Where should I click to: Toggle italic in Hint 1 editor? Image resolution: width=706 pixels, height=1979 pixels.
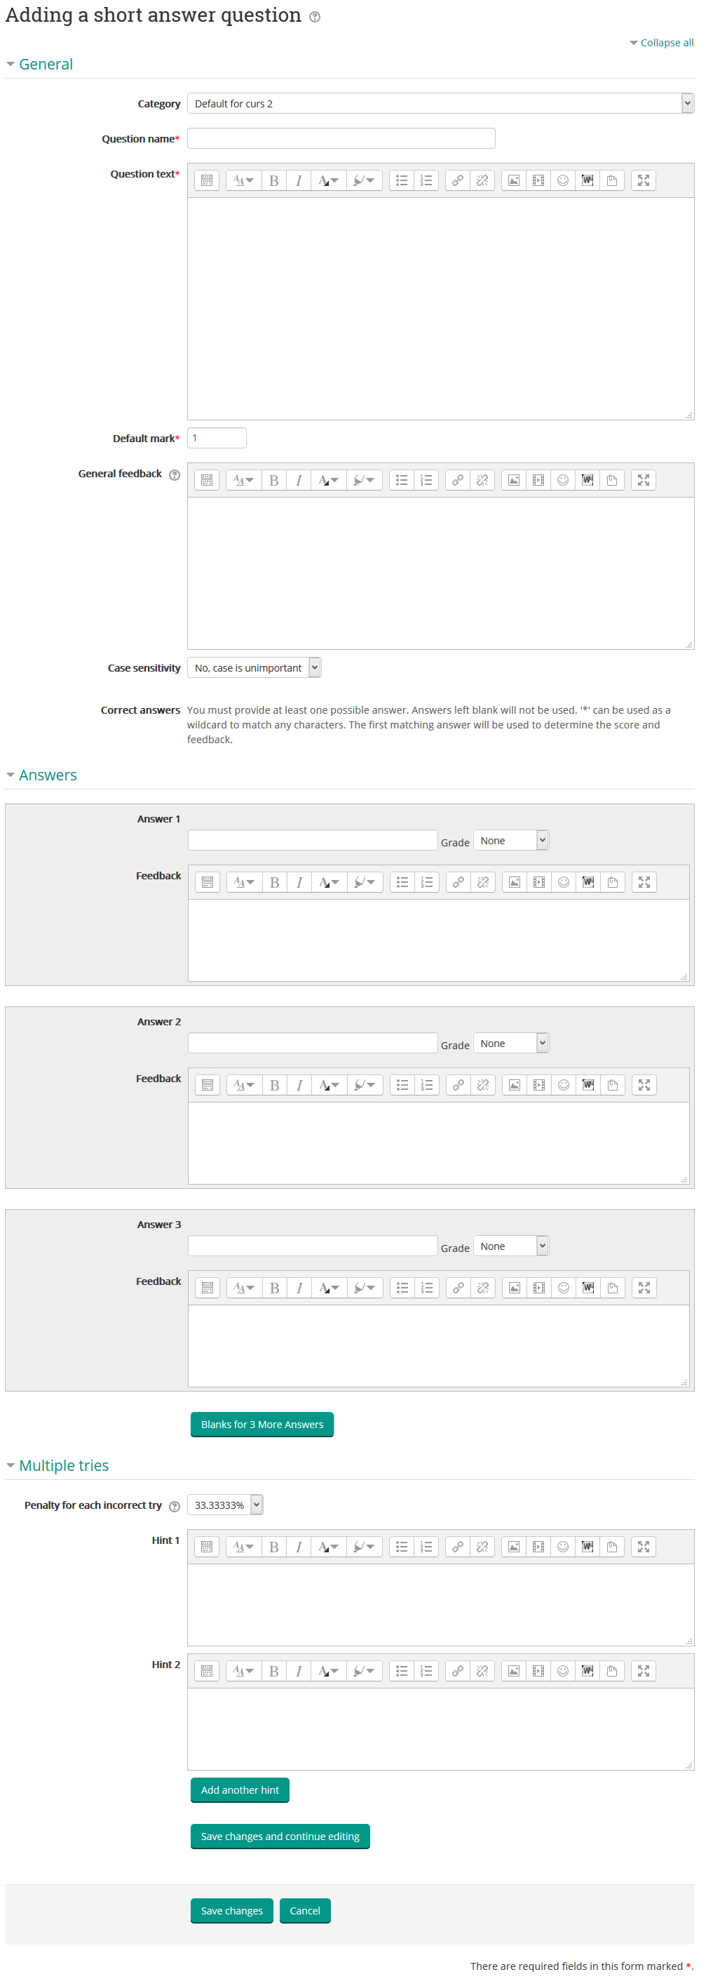pyautogui.click(x=299, y=1547)
